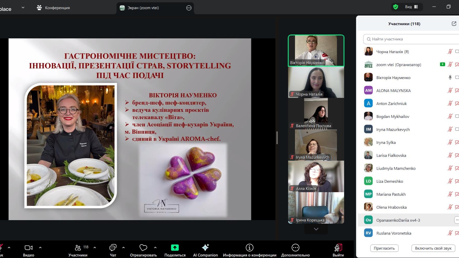Open the Chat panel
Image resolution: width=459 pixels, height=258 pixels.
pyautogui.click(x=113, y=248)
